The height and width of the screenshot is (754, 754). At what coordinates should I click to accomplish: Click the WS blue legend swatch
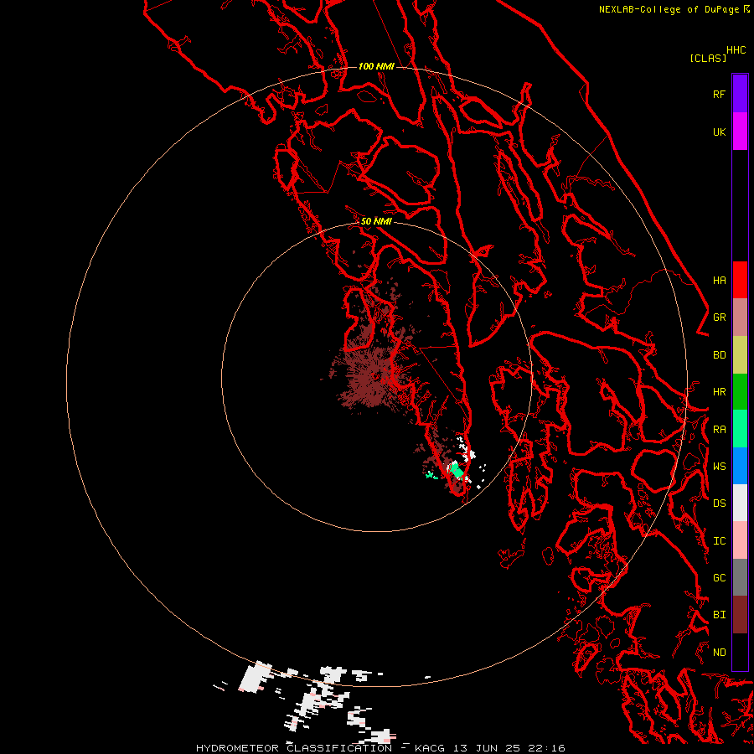click(x=740, y=466)
